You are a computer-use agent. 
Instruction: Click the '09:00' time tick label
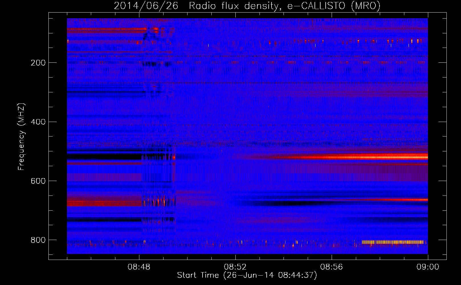pyautogui.click(x=428, y=267)
